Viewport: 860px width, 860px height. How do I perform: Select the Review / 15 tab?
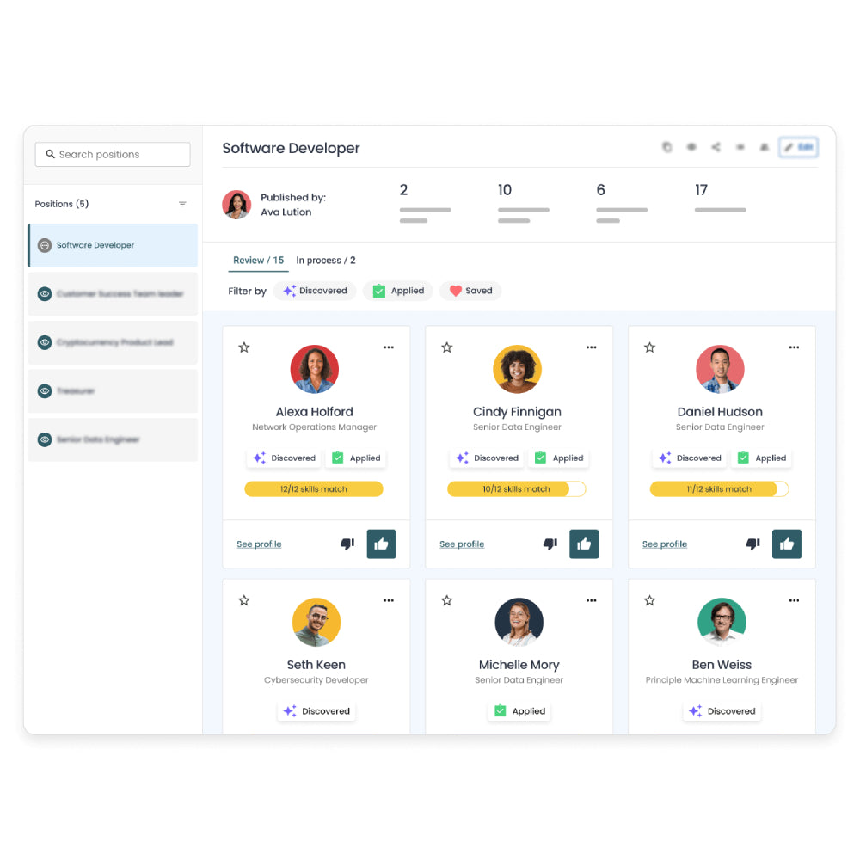click(x=258, y=260)
